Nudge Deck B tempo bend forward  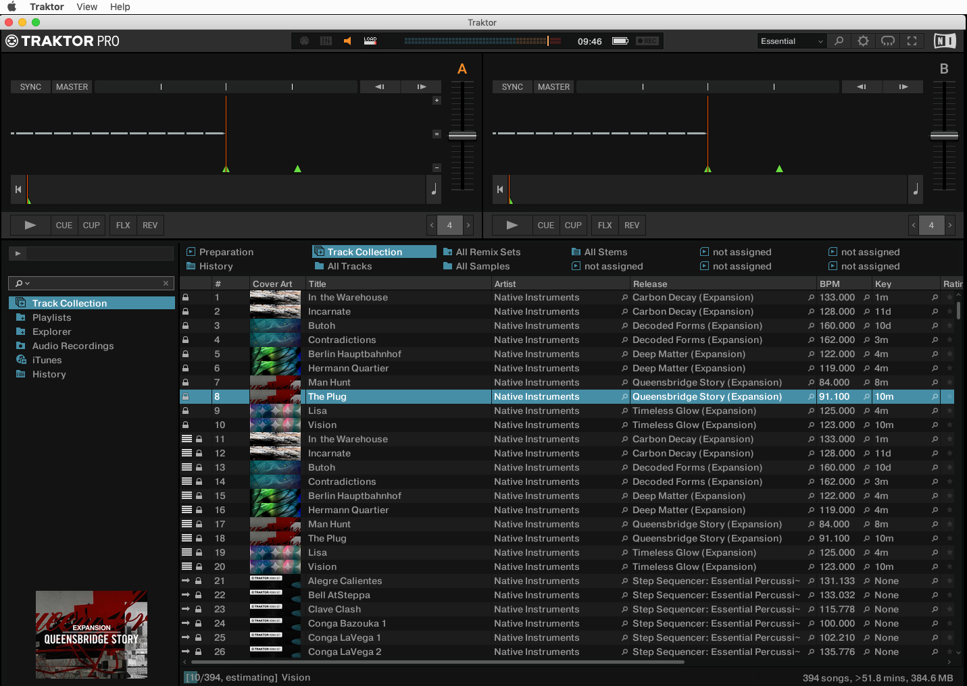(903, 87)
